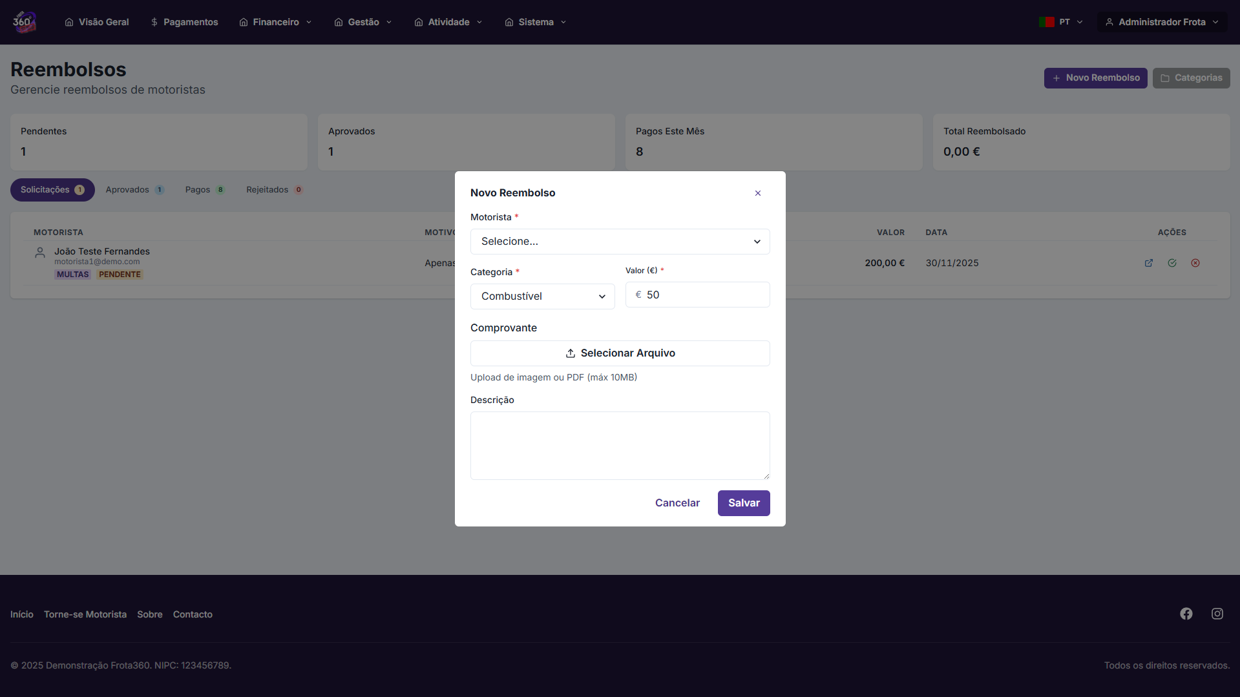
Task: Open the Financeiro navigation menu
Action: (x=275, y=22)
